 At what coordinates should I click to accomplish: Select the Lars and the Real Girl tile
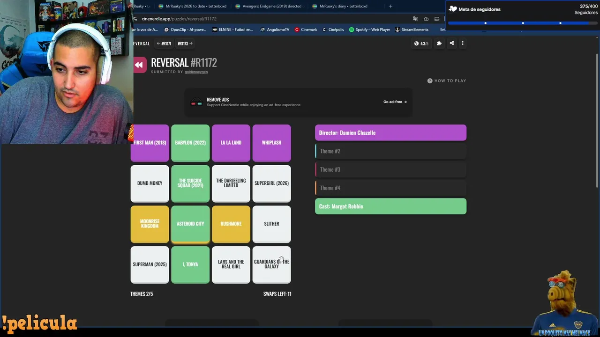pyautogui.click(x=231, y=265)
